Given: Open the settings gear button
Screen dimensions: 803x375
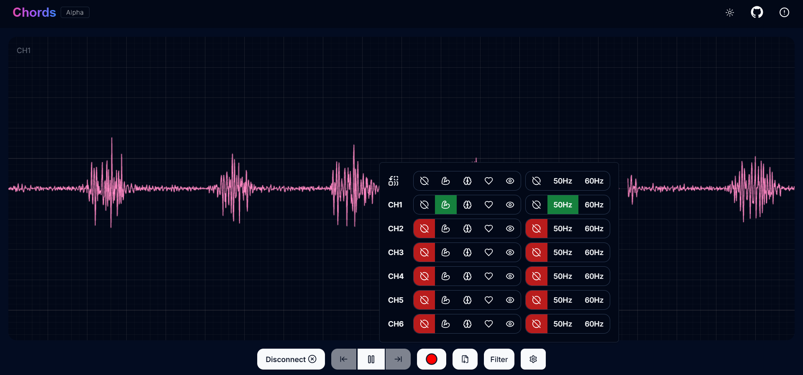Looking at the screenshot, I should [x=533, y=359].
